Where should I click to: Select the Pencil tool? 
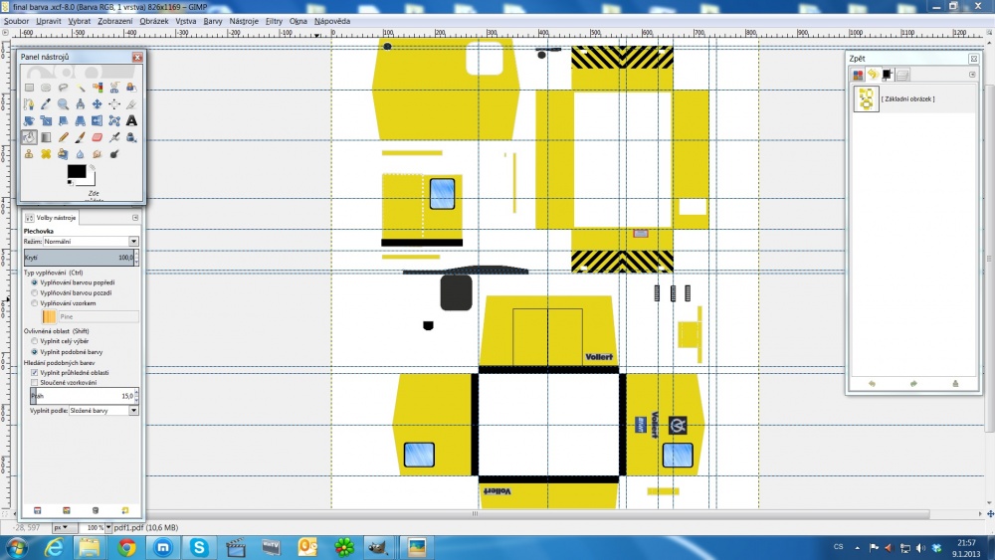[63, 137]
